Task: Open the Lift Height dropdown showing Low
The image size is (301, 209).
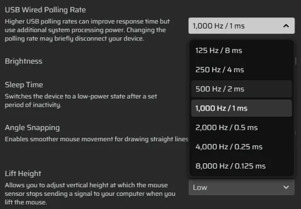Action: [241, 187]
